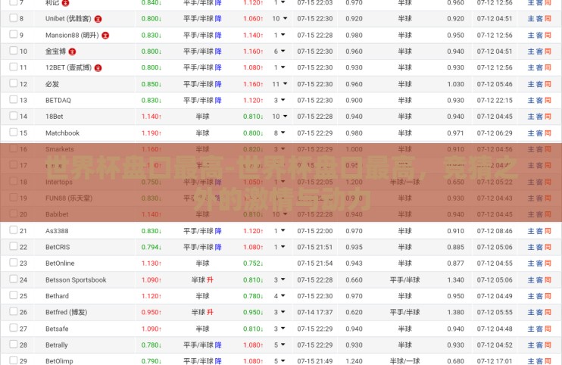Click the Betfred (博发) company name
Image resolution: width=562 pixels, height=365 pixels.
67,312
